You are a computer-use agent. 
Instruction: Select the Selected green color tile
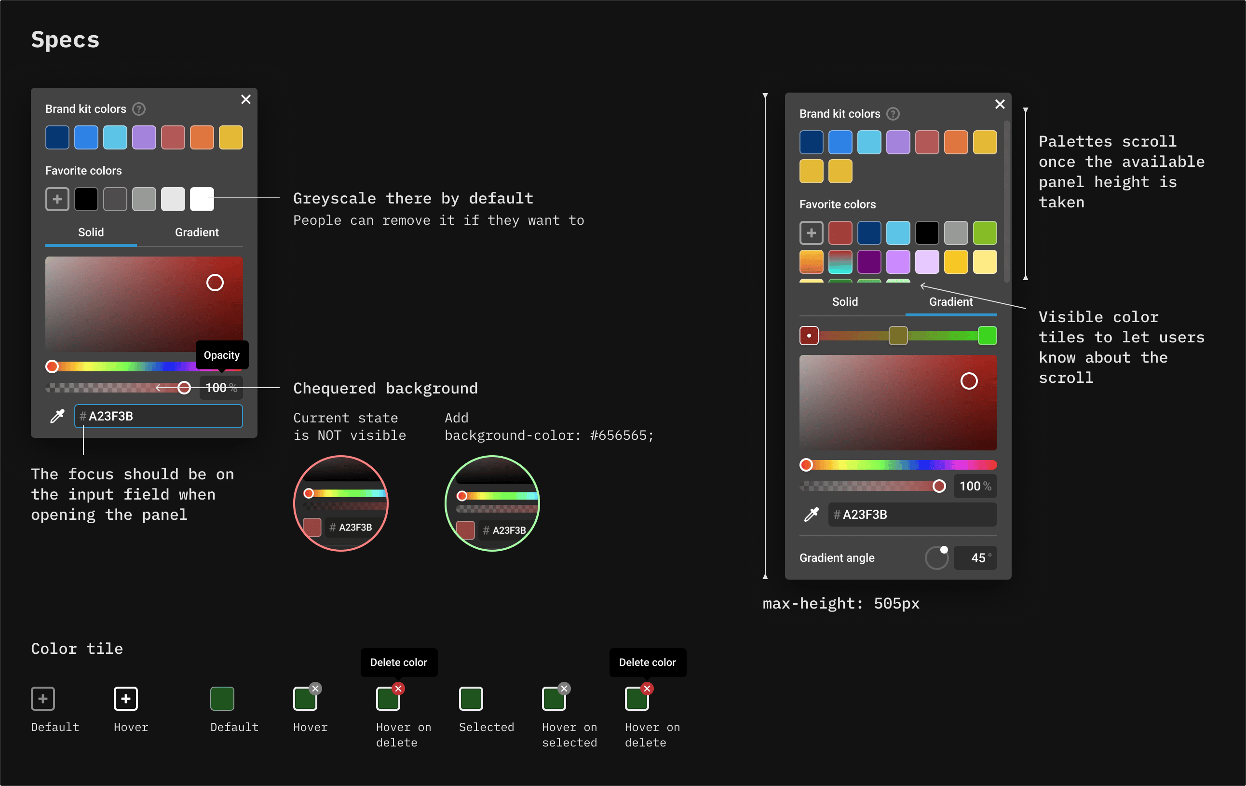pos(471,699)
